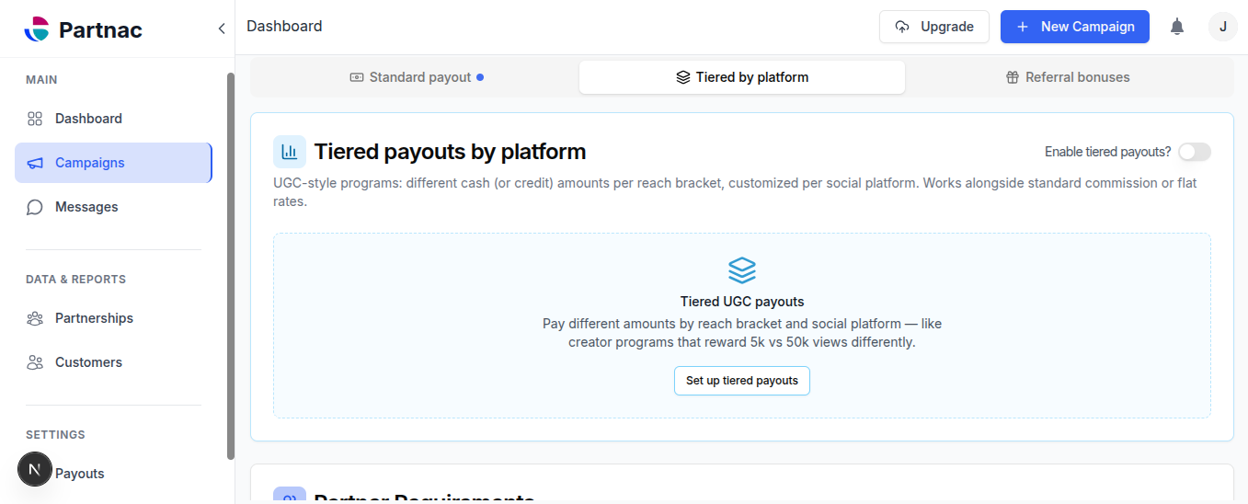Select the Tiered by platform tab

(742, 77)
